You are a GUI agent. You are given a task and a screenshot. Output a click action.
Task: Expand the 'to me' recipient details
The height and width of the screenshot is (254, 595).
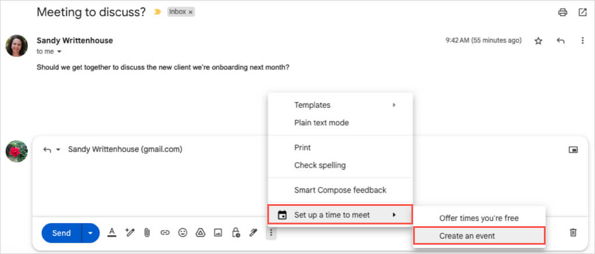click(x=59, y=52)
